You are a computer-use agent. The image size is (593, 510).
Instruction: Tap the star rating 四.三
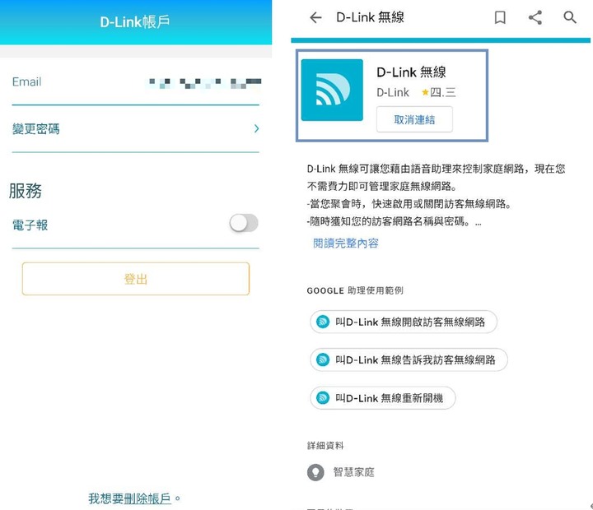click(439, 92)
